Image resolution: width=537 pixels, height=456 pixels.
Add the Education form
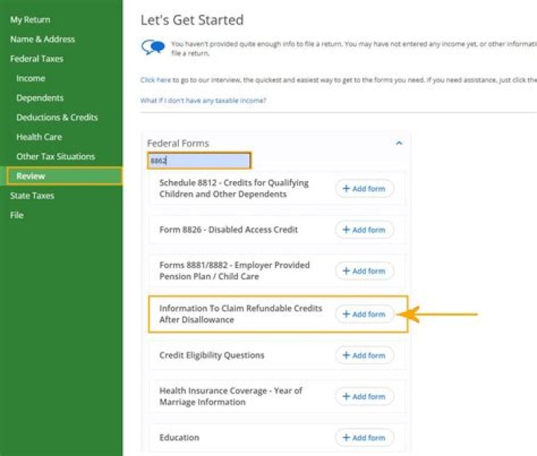pyautogui.click(x=365, y=438)
